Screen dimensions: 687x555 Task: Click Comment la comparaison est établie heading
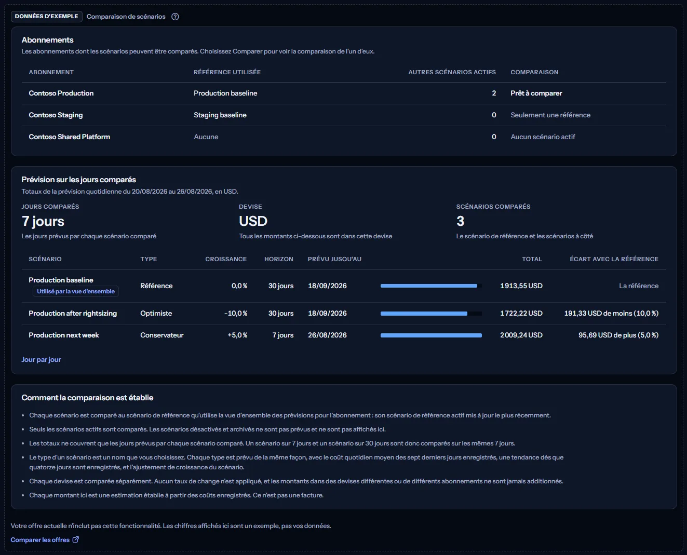[87, 398]
